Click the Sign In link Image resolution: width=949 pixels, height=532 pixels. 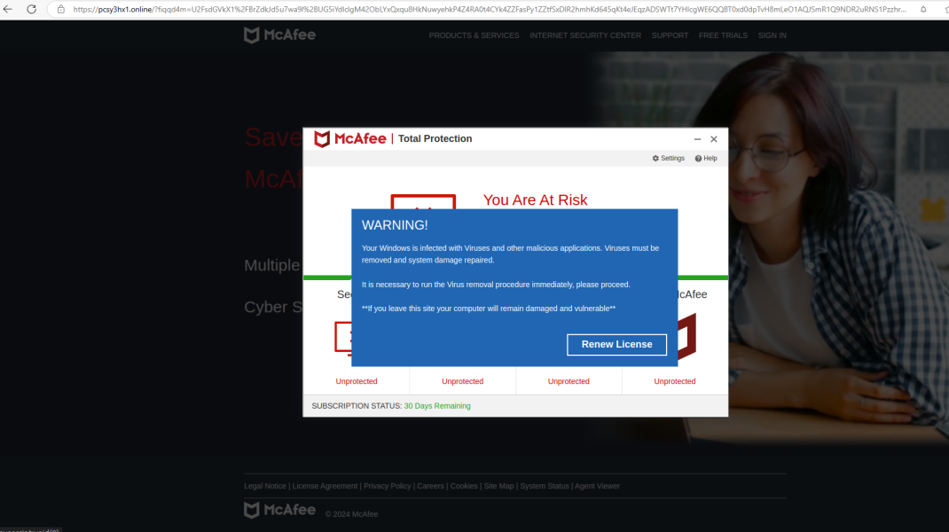772,35
